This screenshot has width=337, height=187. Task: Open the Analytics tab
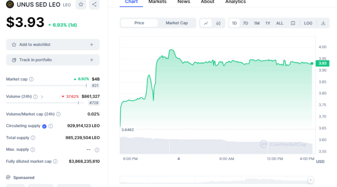pyautogui.click(x=235, y=2)
